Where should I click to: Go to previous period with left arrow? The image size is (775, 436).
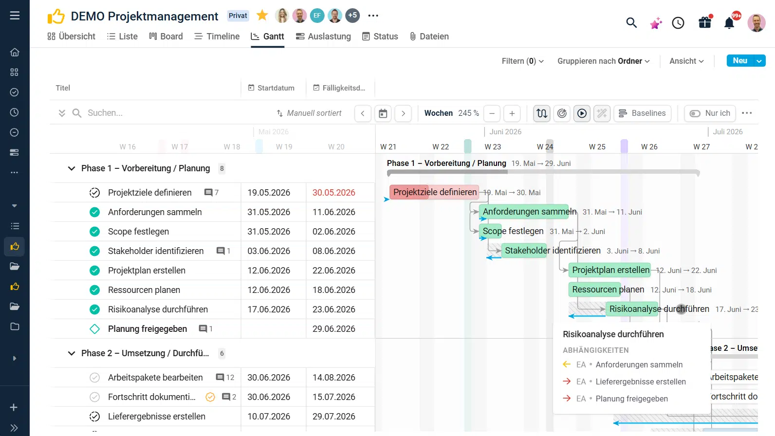(x=363, y=113)
